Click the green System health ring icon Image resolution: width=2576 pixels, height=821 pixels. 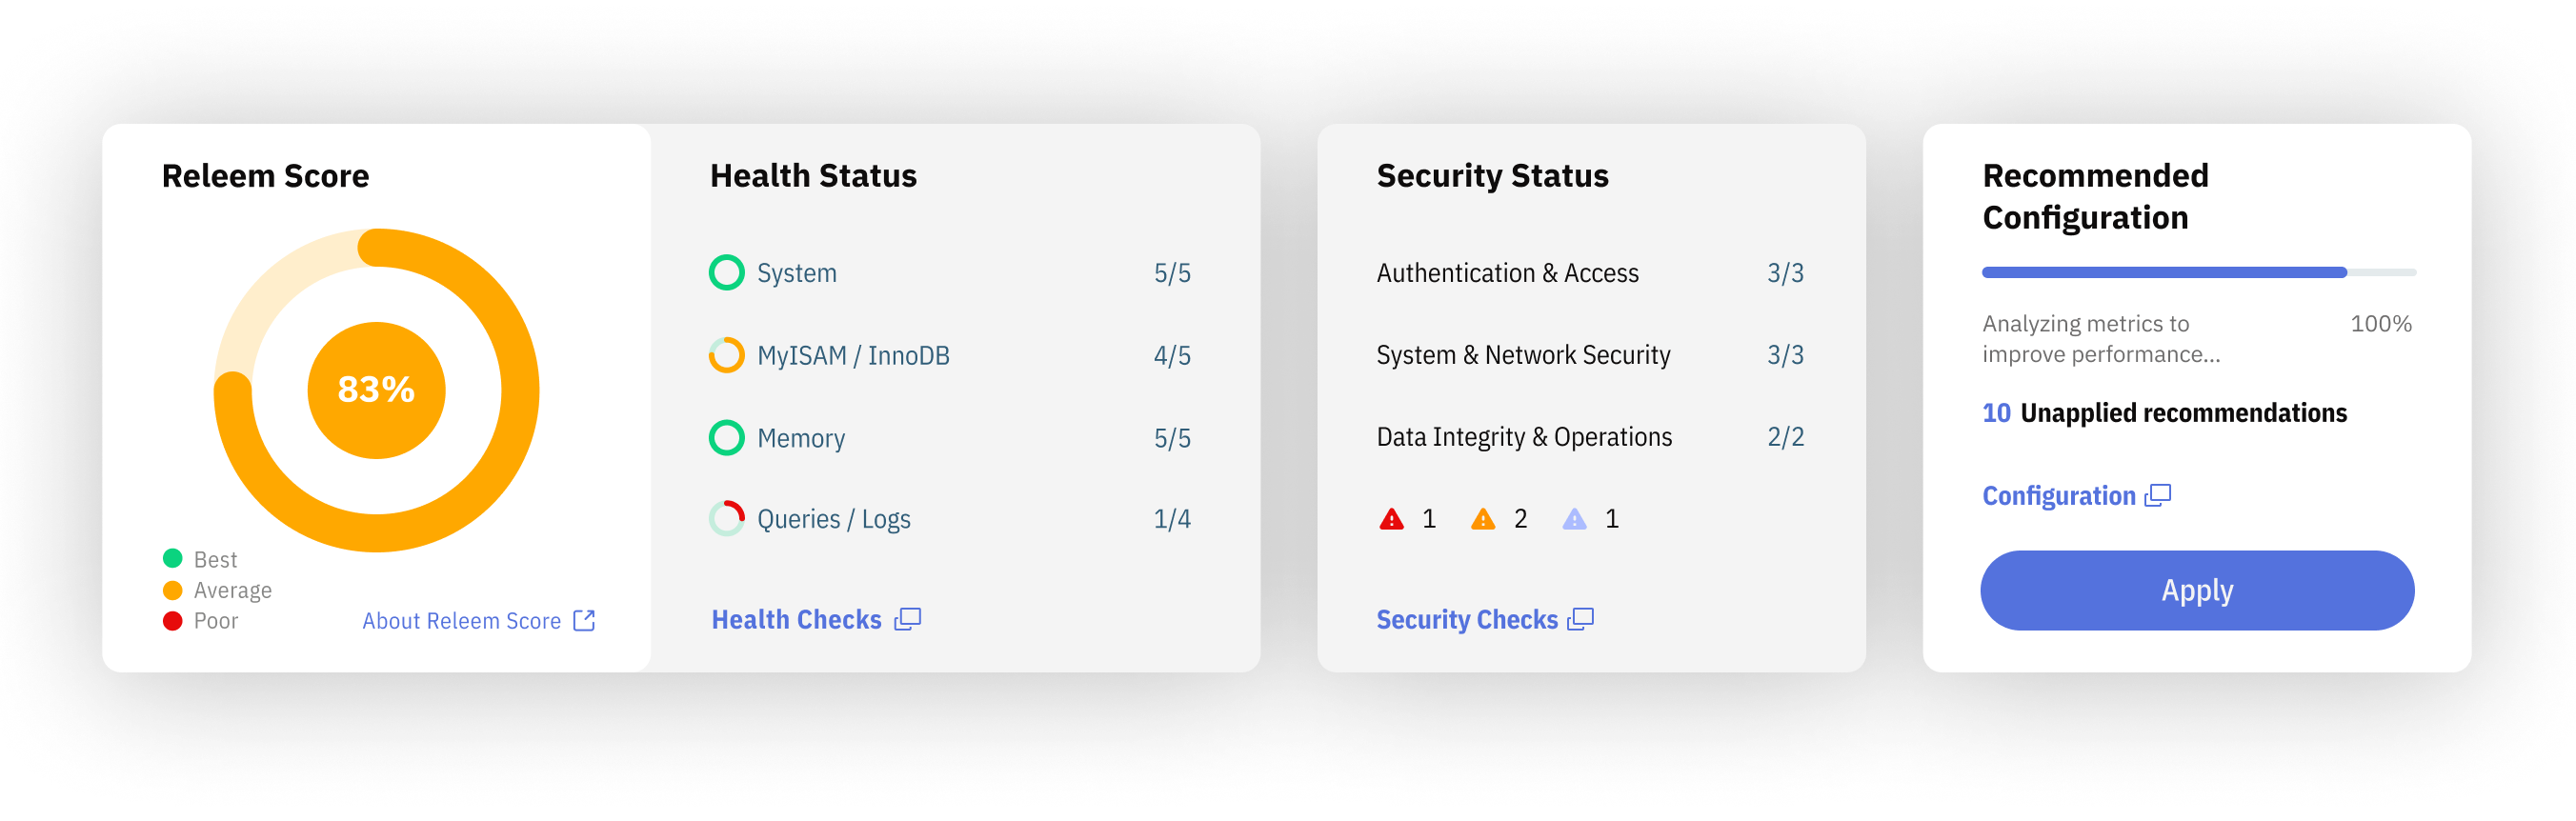[727, 272]
